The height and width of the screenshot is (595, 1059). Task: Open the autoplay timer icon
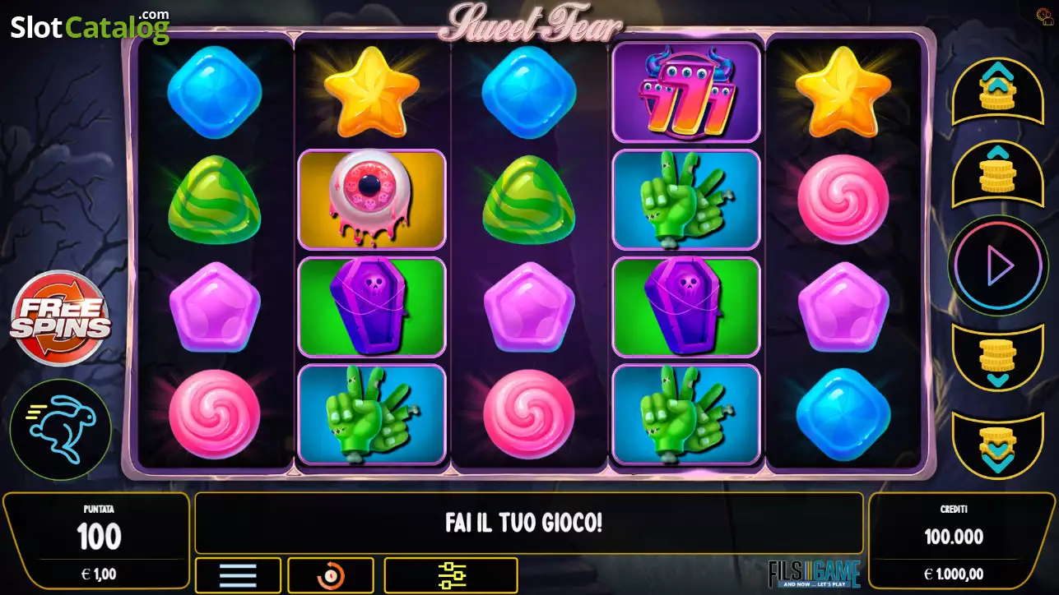coord(331,575)
